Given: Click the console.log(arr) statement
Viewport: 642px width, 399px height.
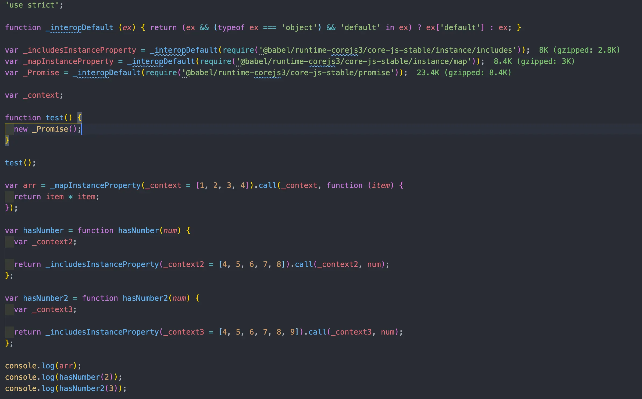Looking at the screenshot, I should (x=43, y=366).
